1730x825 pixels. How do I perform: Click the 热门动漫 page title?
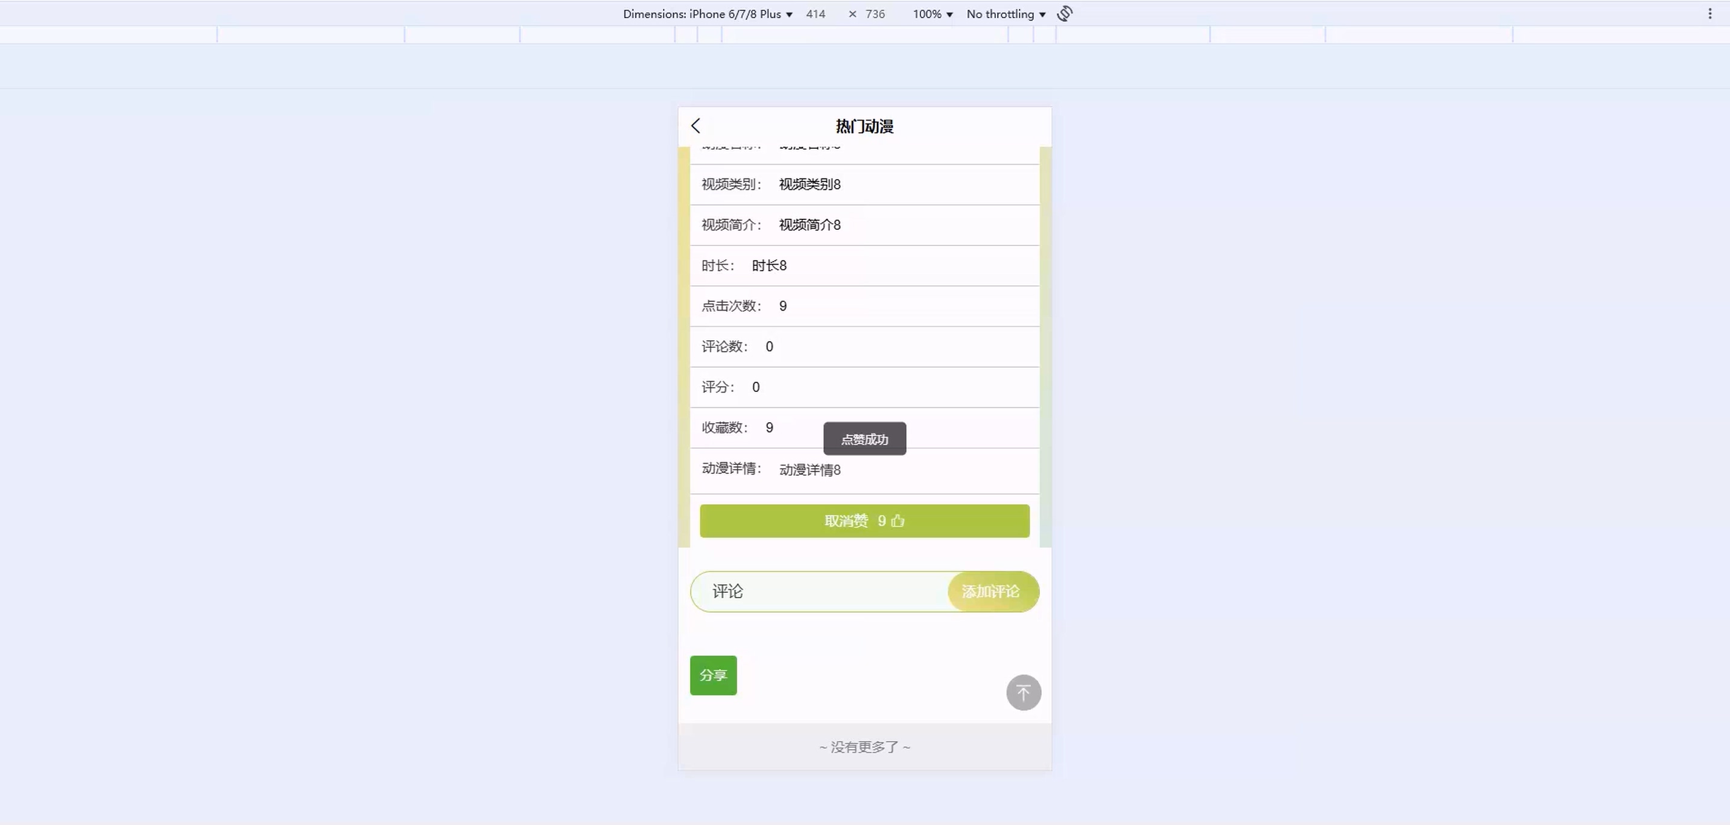864,126
